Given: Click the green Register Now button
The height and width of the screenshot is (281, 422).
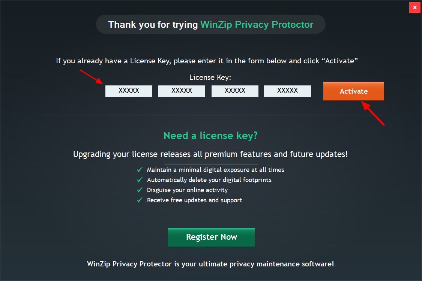Looking at the screenshot, I should point(211,237).
